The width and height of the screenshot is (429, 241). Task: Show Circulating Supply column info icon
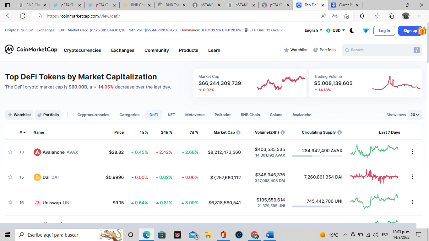(x=339, y=132)
